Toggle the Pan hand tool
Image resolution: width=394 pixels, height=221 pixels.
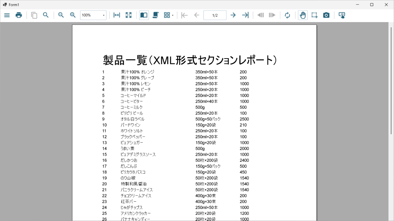click(x=303, y=15)
